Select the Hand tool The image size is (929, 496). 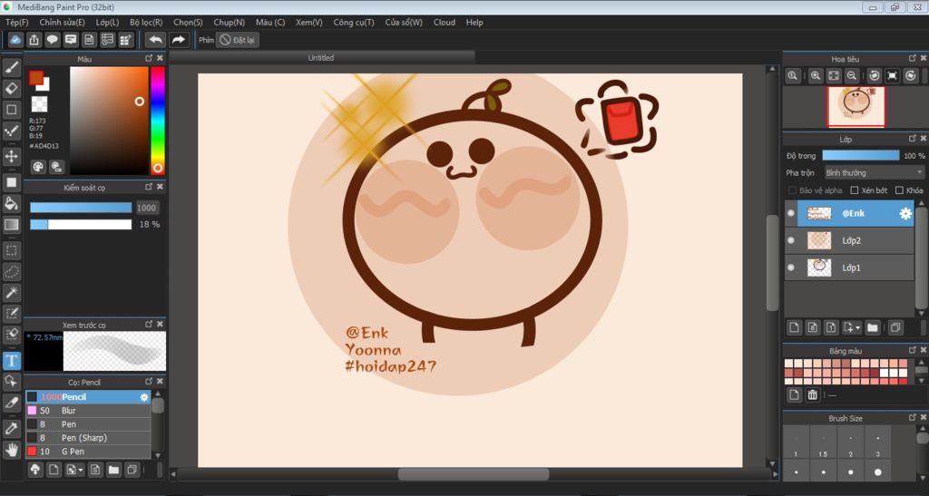pos(11,450)
